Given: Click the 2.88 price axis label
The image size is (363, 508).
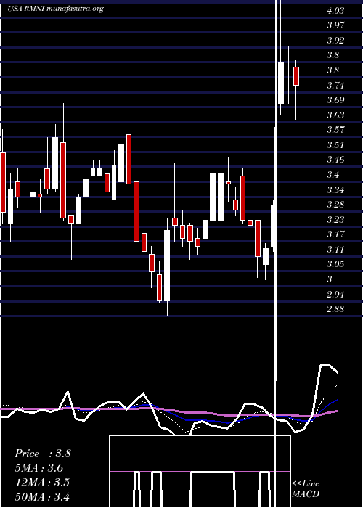Looking at the screenshot, I should click(x=335, y=308).
